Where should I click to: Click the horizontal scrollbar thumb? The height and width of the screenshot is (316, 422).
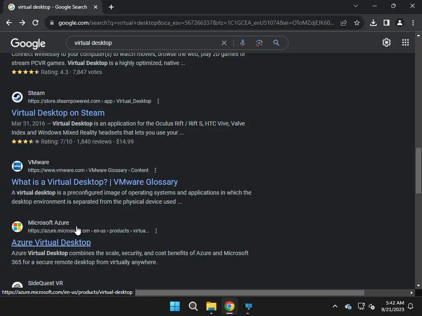click(x=250, y=293)
